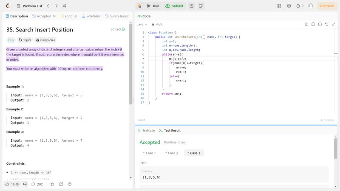Switch to the Editorial tab
The width and height of the screenshot is (340, 191).
click(x=68, y=16)
